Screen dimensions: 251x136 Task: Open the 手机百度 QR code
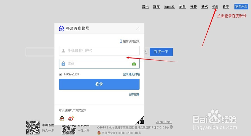(x=33, y=127)
